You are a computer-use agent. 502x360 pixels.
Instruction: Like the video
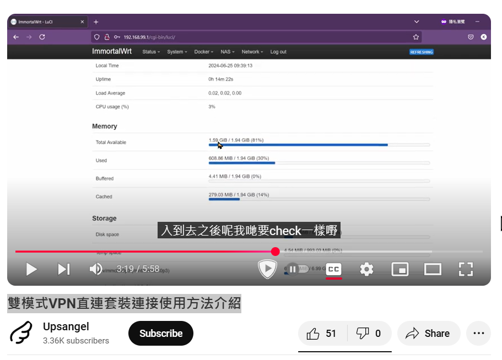[x=322, y=334]
